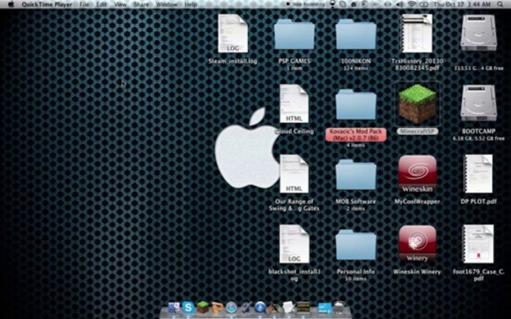Image resolution: width=511 pixels, height=319 pixels.
Task: Select the 100NIKON folder
Action: [356, 35]
